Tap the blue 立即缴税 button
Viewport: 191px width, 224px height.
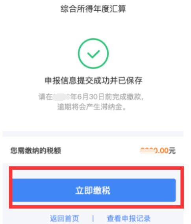point(94,190)
